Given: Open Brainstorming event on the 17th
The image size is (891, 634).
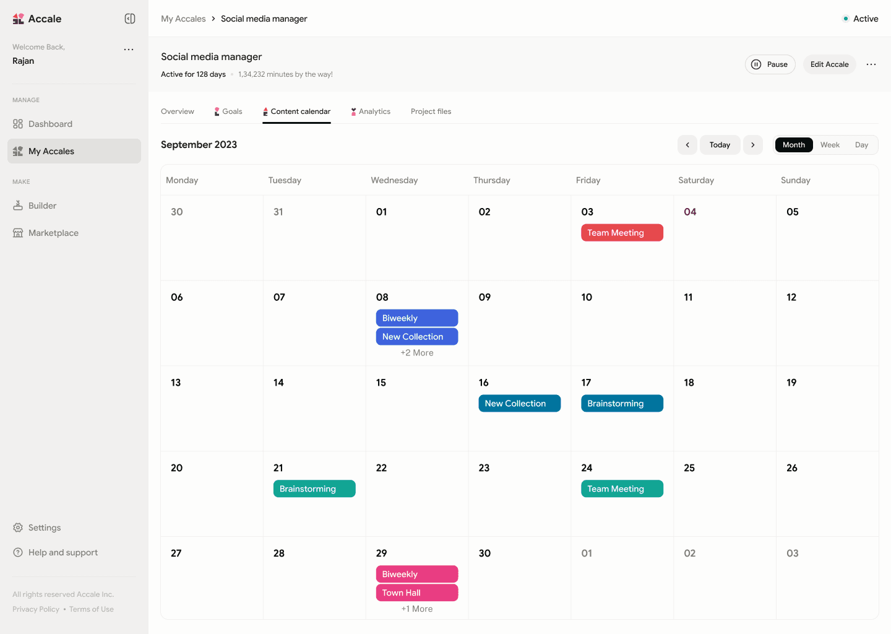Looking at the screenshot, I should pyautogui.click(x=622, y=404).
